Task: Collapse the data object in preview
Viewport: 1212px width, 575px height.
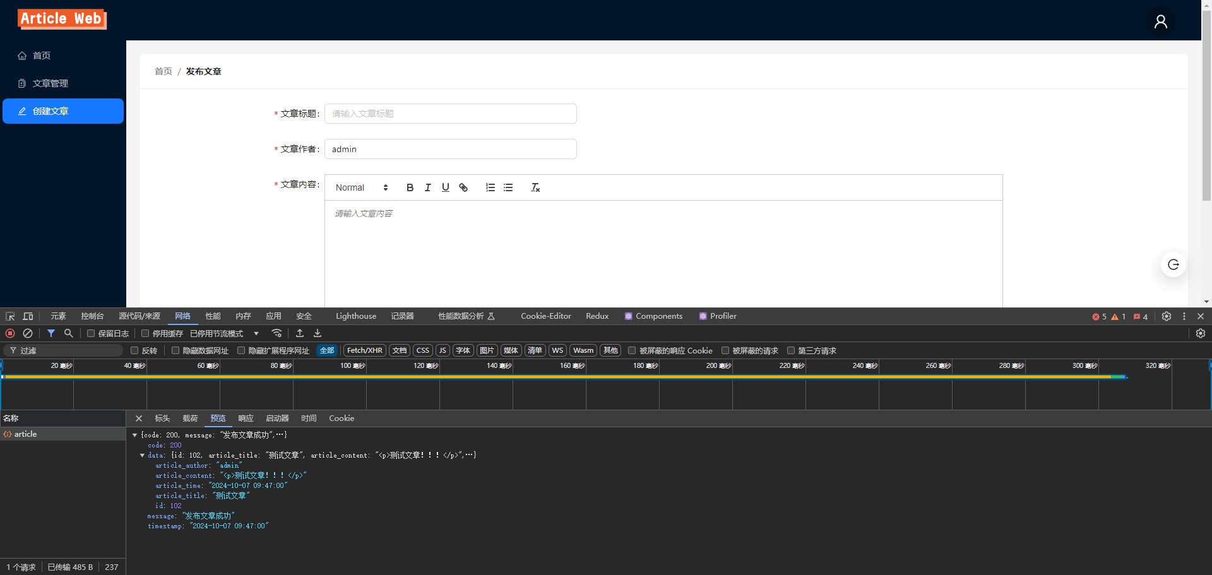Action: point(142,455)
